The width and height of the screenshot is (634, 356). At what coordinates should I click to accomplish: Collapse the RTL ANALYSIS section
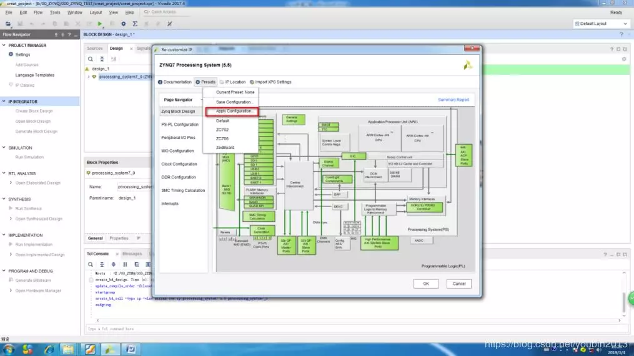click(4, 173)
